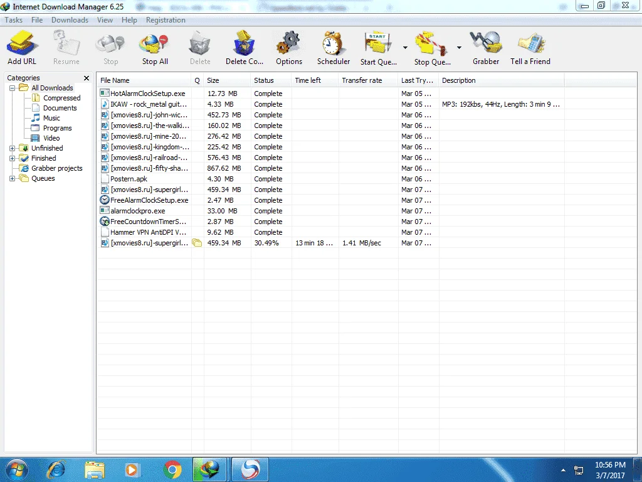Click the Stop All toolbar icon
The width and height of the screenshot is (642, 482).
point(154,45)
